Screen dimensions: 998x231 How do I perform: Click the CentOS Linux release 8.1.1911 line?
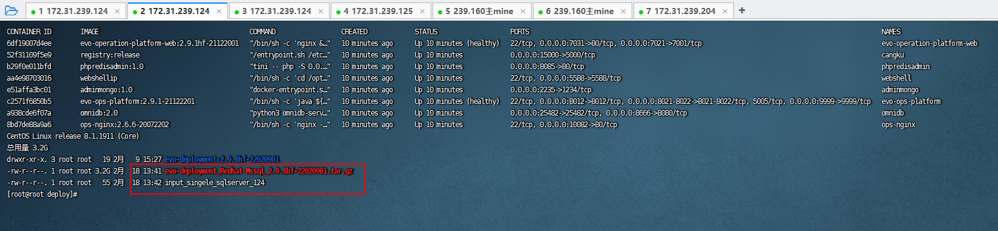[73, 136]
